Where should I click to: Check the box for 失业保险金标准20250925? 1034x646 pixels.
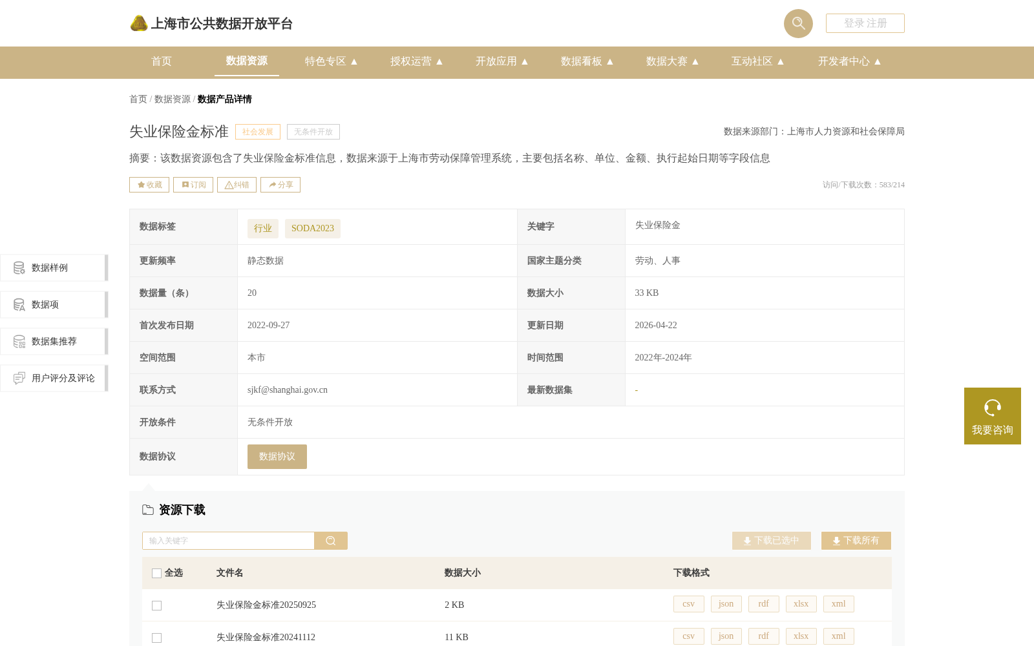coord(156,605)
